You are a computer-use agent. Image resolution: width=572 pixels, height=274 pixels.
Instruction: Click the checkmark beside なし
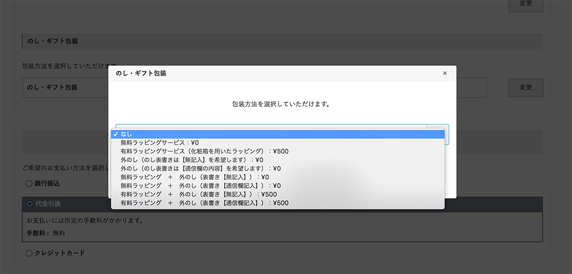pos(116,134)
